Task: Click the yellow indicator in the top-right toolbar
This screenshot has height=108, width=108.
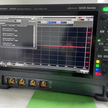Action: click(76, 20)
